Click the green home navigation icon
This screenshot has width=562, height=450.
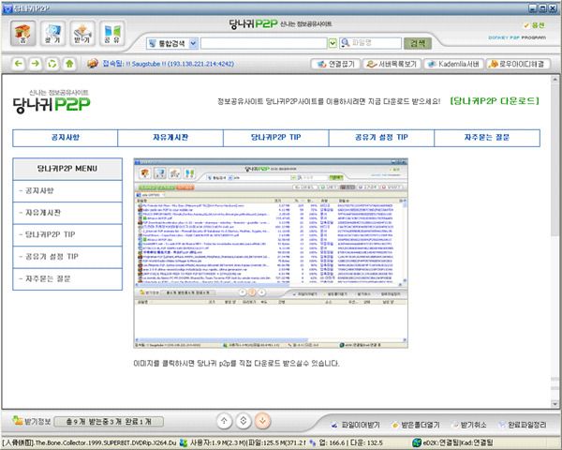click(69, 64)
